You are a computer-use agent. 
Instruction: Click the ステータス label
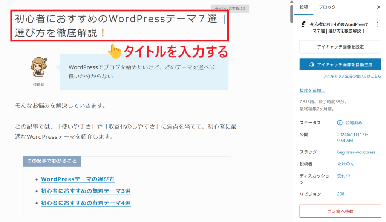310,122
